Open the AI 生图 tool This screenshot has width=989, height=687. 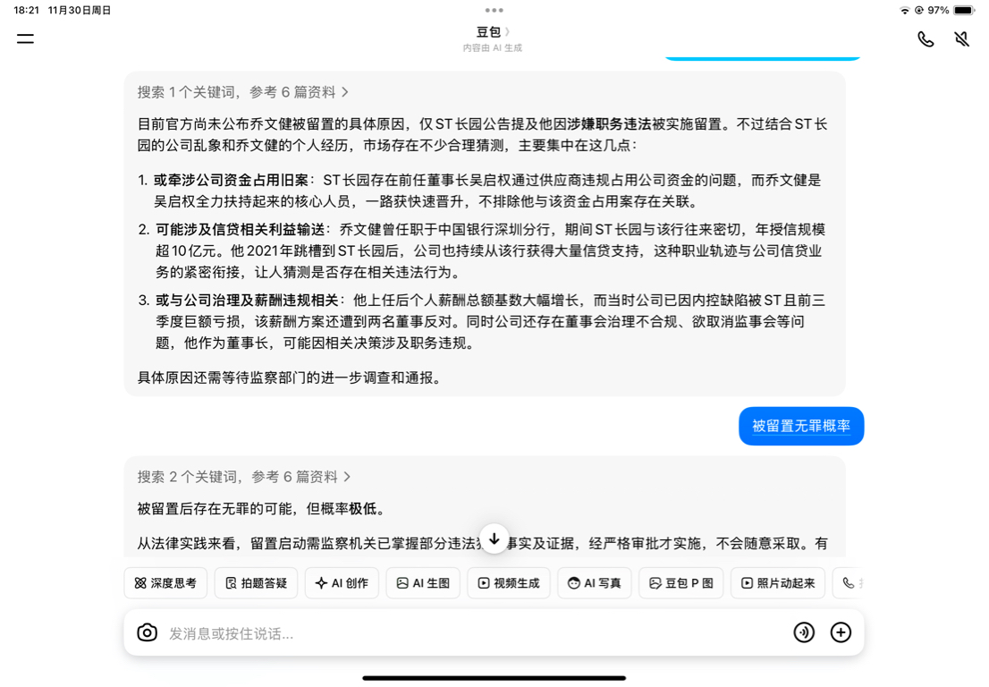[x=423, y=583]
